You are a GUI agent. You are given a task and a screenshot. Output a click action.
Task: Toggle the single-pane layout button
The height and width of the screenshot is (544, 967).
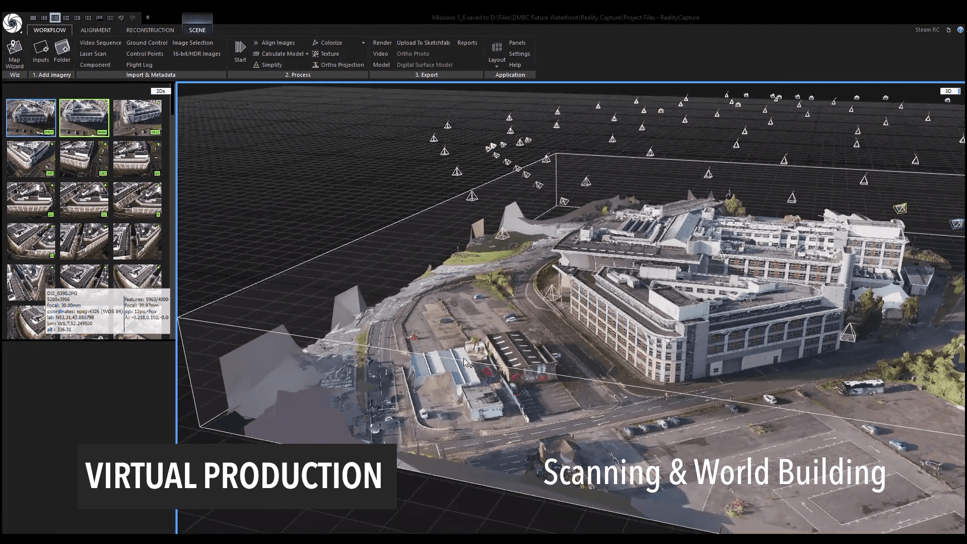[x=33, y=18]
